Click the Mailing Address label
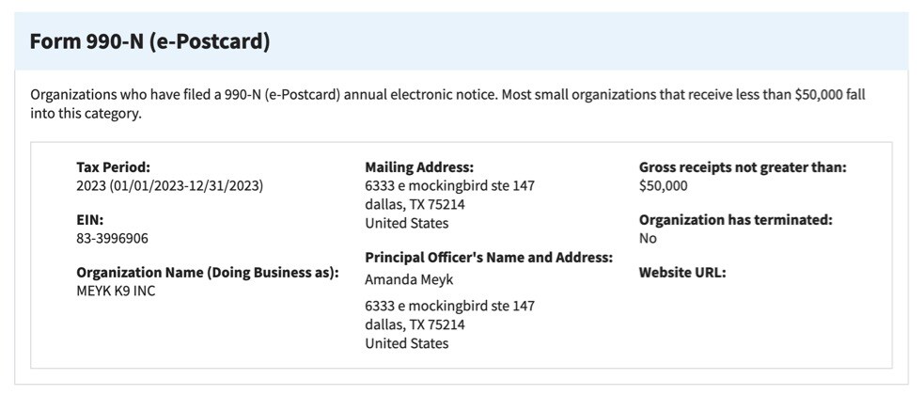 click(x=419, y=167)
